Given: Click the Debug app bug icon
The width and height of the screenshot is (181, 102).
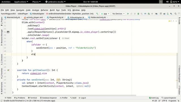Looking at the screenshot, I should click(x=138, y=14).
